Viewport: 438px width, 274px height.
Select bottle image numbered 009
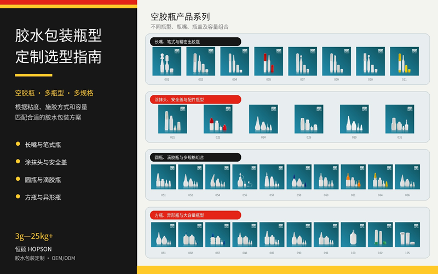[x=336, y=61]
